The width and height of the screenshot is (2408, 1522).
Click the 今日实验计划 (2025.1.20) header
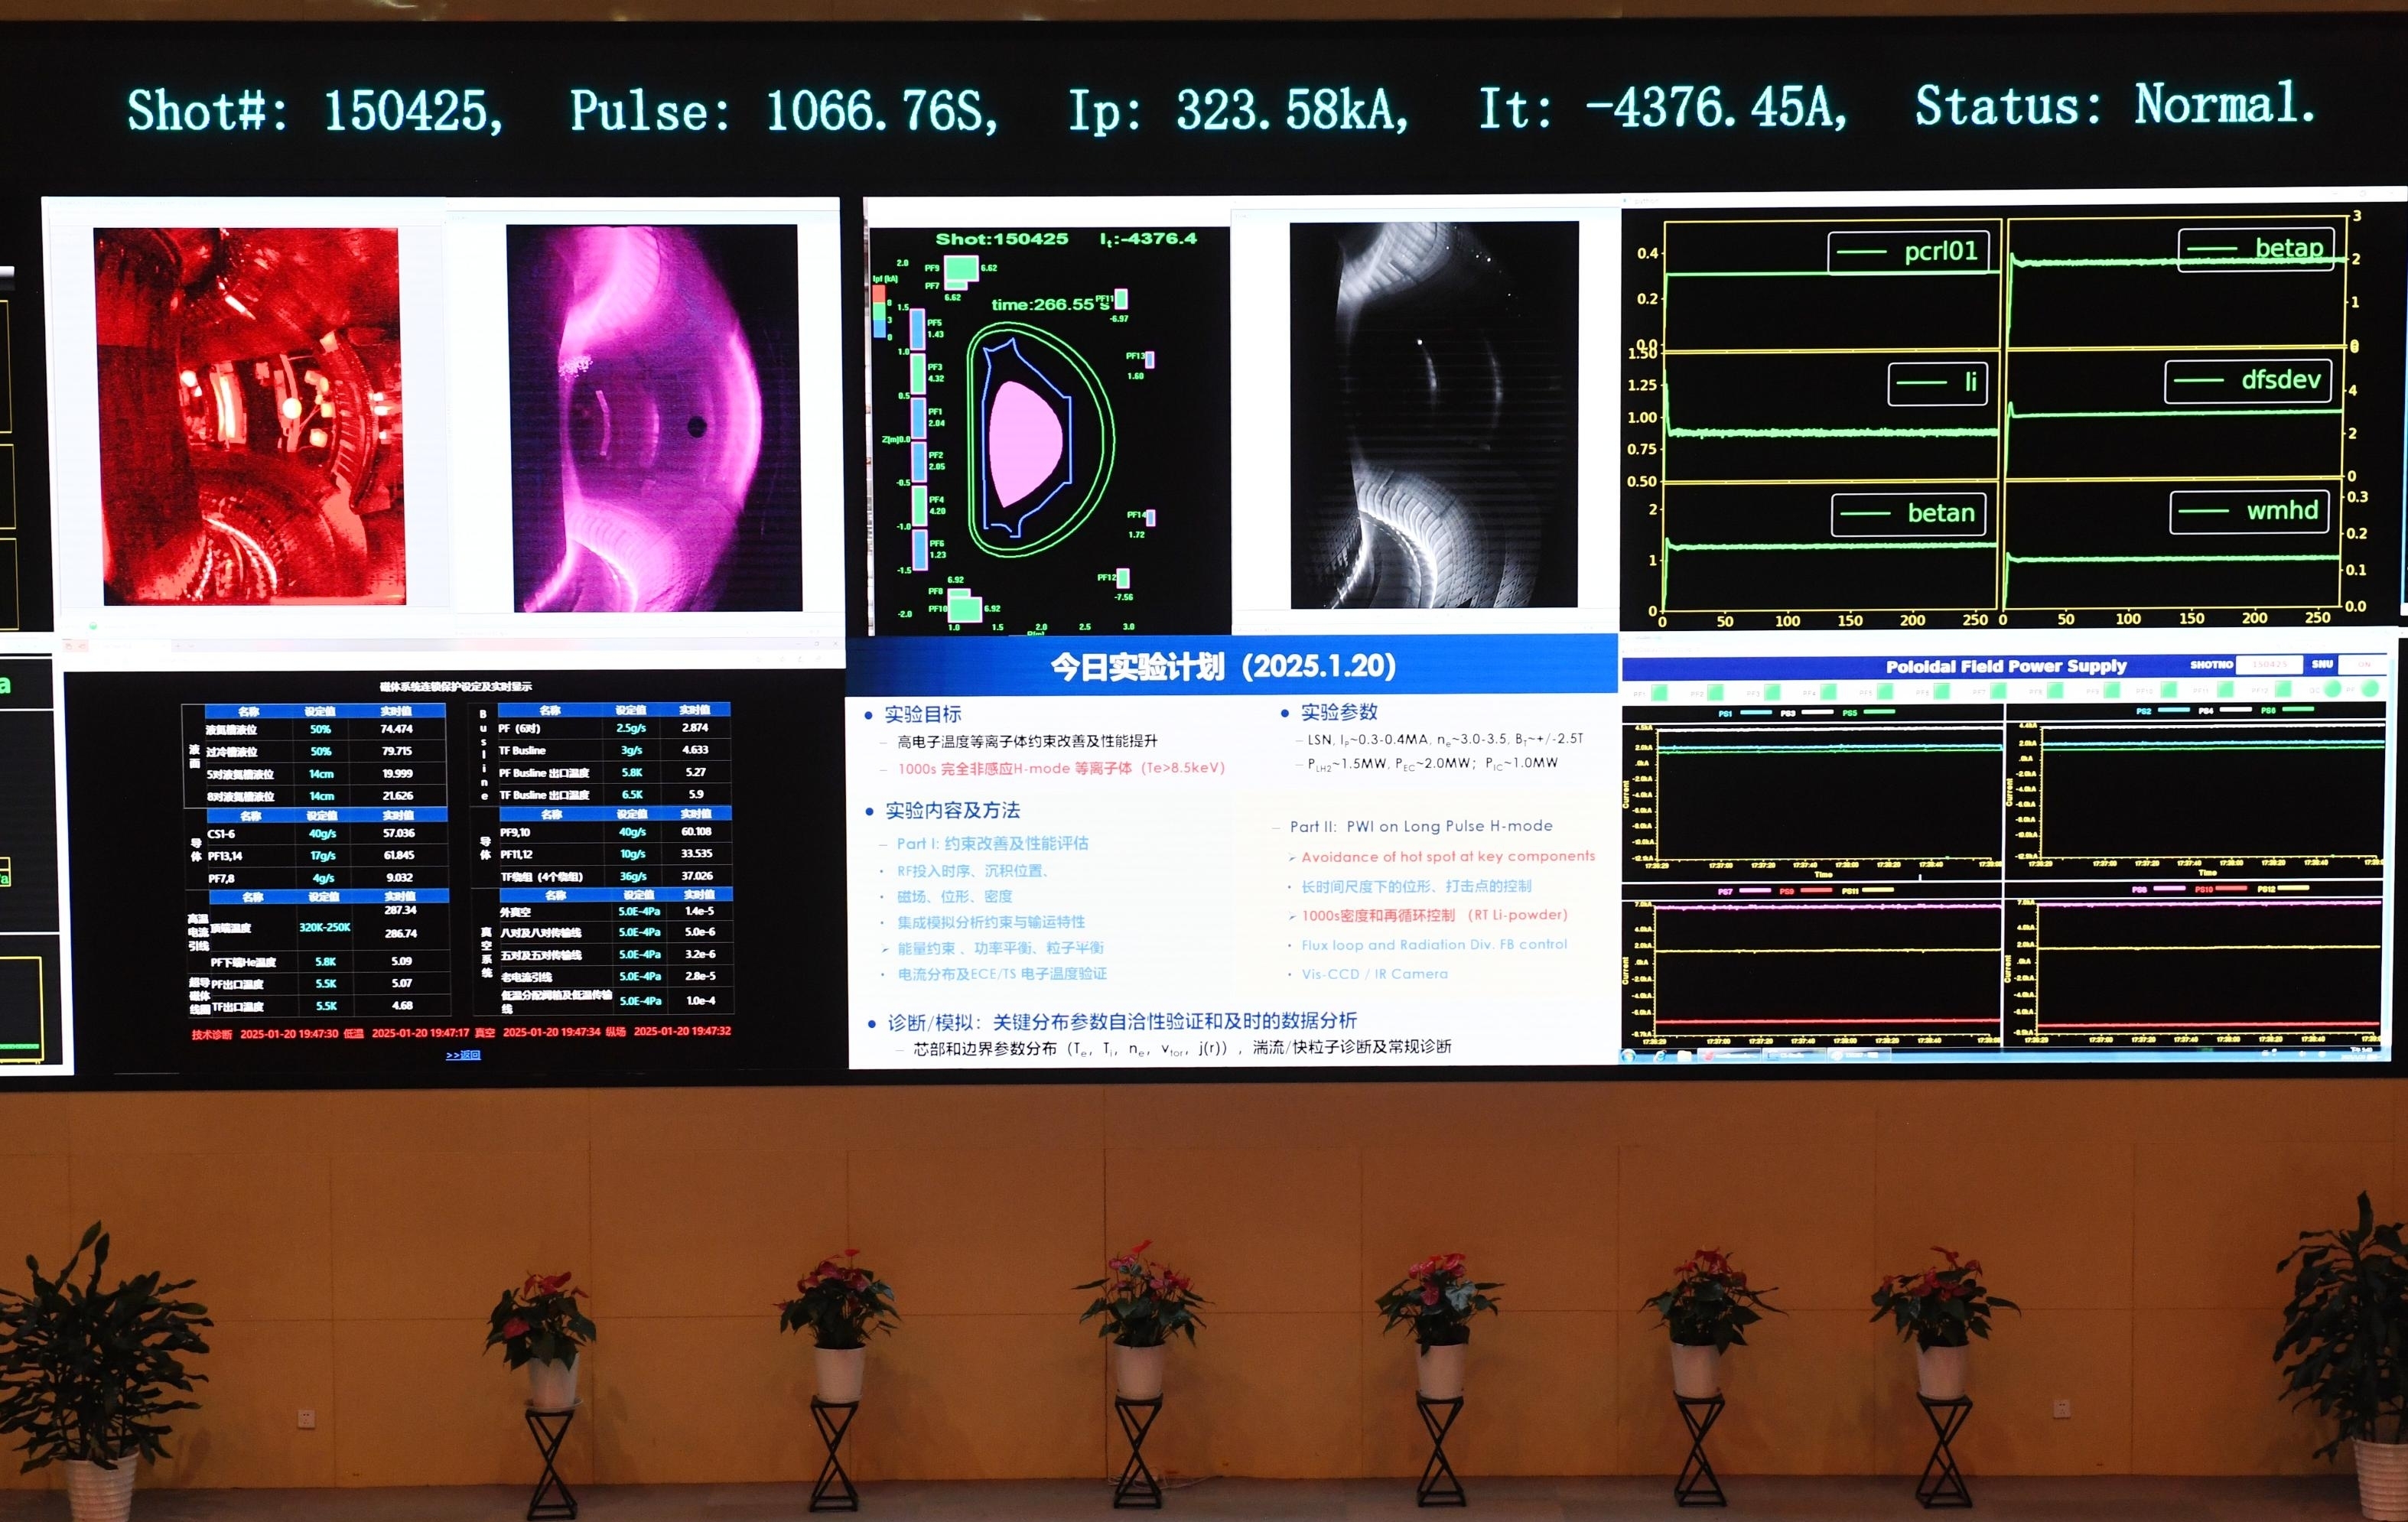(x=1222, y=666)
